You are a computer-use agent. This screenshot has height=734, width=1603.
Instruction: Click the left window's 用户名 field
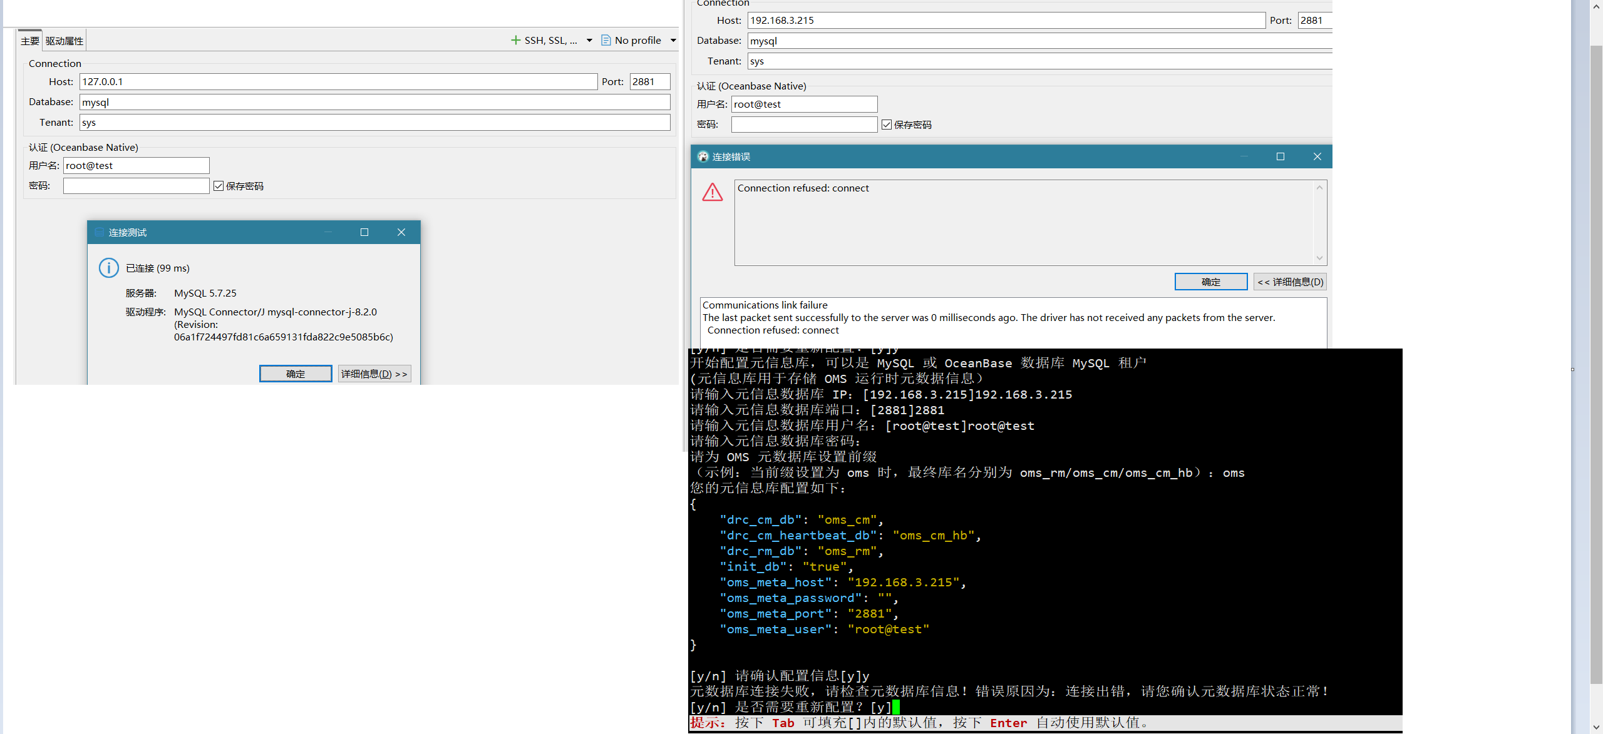[x=136, y=165]
